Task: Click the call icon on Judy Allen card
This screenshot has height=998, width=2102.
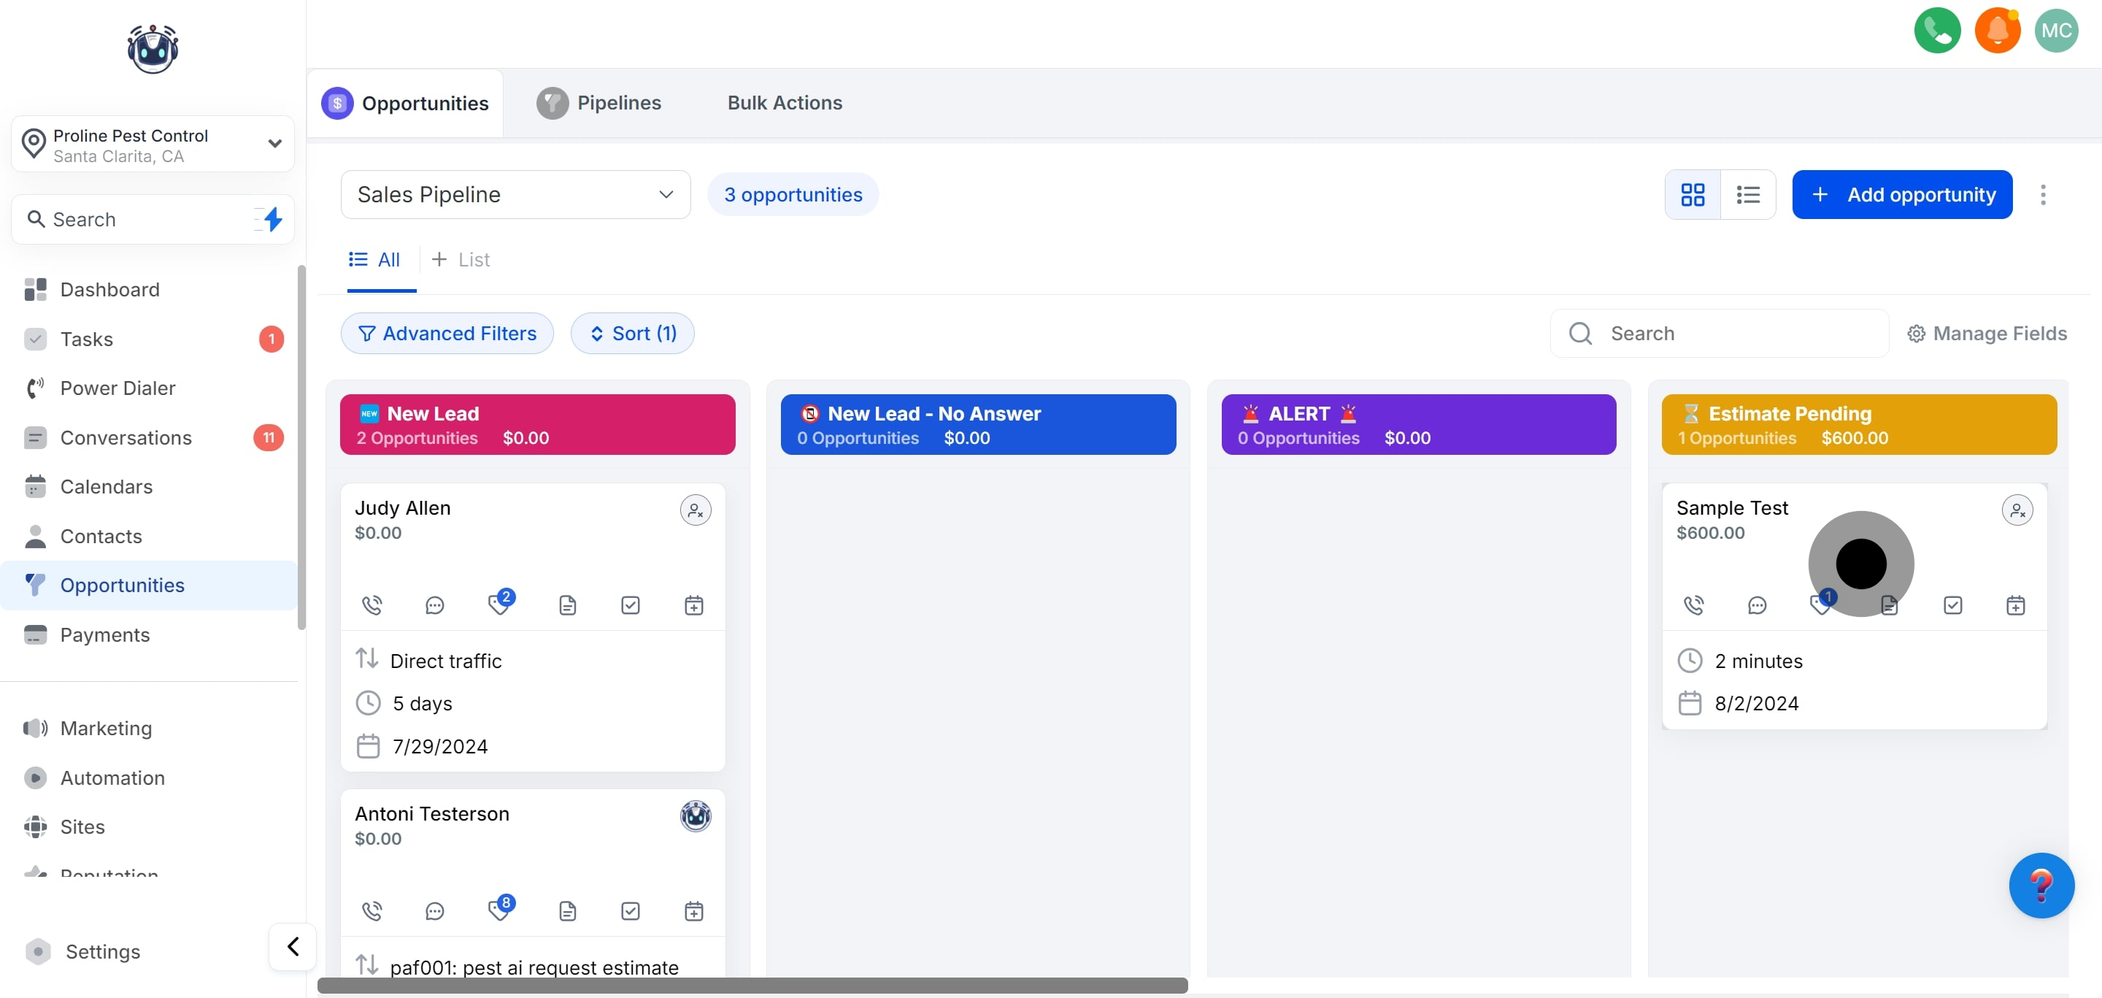Action: tap(372, 604)
